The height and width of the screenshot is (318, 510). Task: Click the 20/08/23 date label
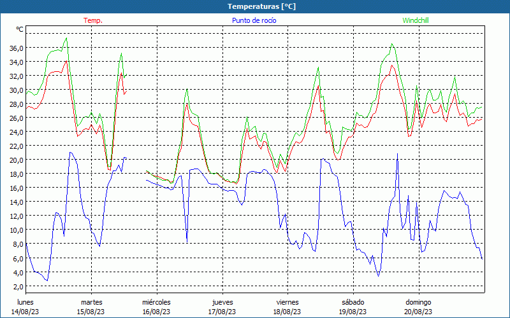point(418,312)
